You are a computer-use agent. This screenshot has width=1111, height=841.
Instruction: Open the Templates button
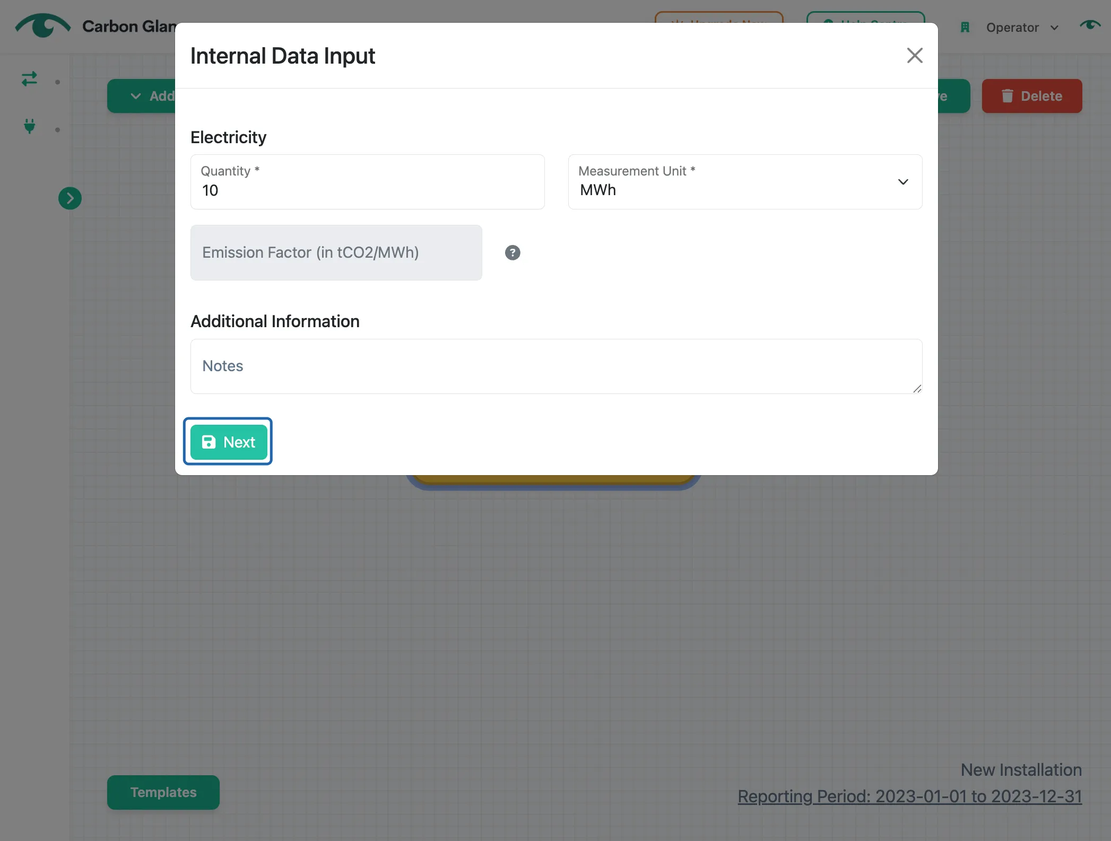coord(163,792)
